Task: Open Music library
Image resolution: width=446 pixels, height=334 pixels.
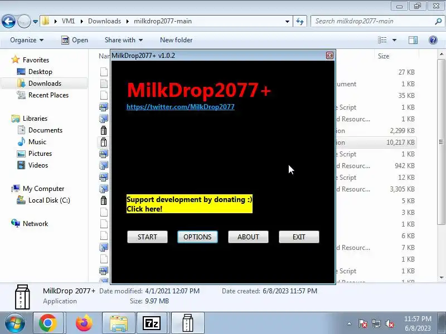Action: (x=37, y=142)
